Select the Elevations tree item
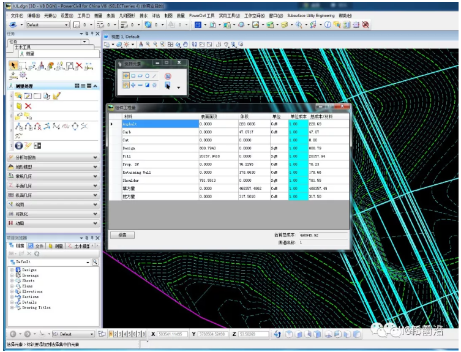461x352 pixels. [x=32, y=291]
